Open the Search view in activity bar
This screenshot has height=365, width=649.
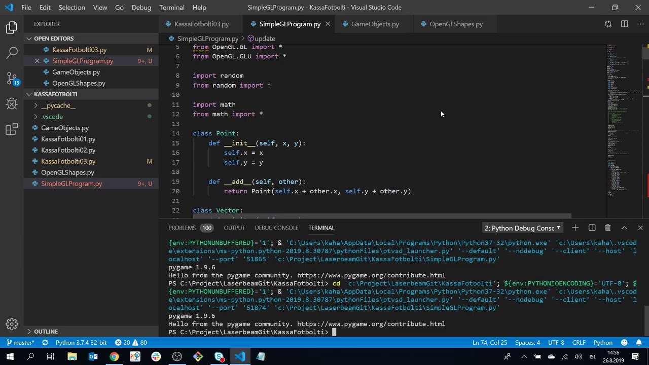tap(12, 53)
